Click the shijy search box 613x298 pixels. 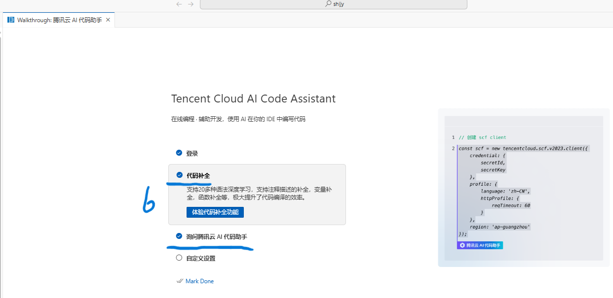click(334, 4)
